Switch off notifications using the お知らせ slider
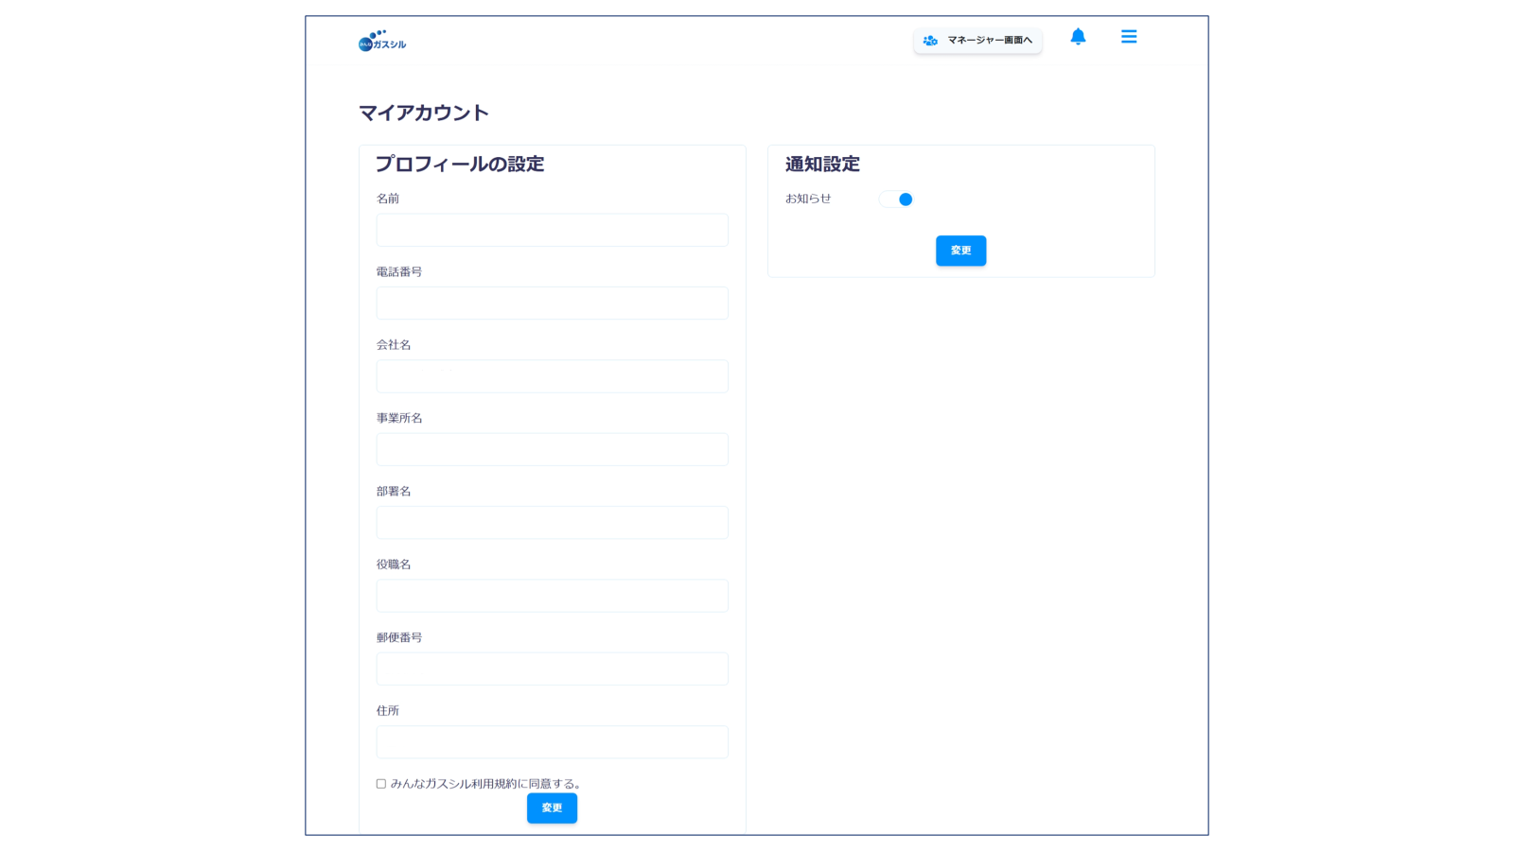Screen dimensions: 1514x851 [x=896, y=200]
